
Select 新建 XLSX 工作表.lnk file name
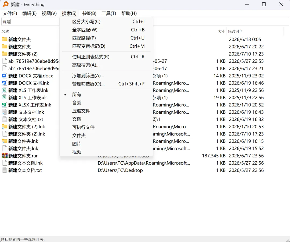coord(30,105)
